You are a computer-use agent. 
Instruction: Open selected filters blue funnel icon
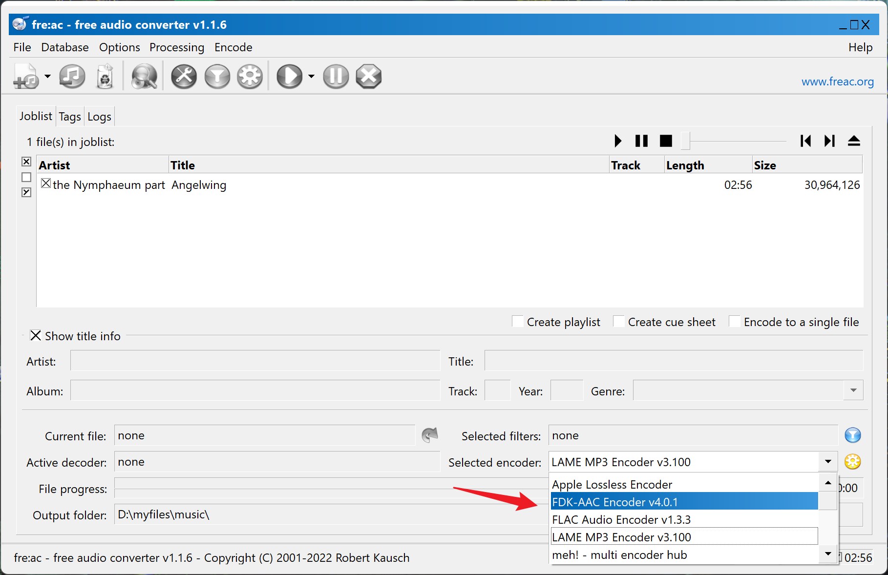pos(853,435)
